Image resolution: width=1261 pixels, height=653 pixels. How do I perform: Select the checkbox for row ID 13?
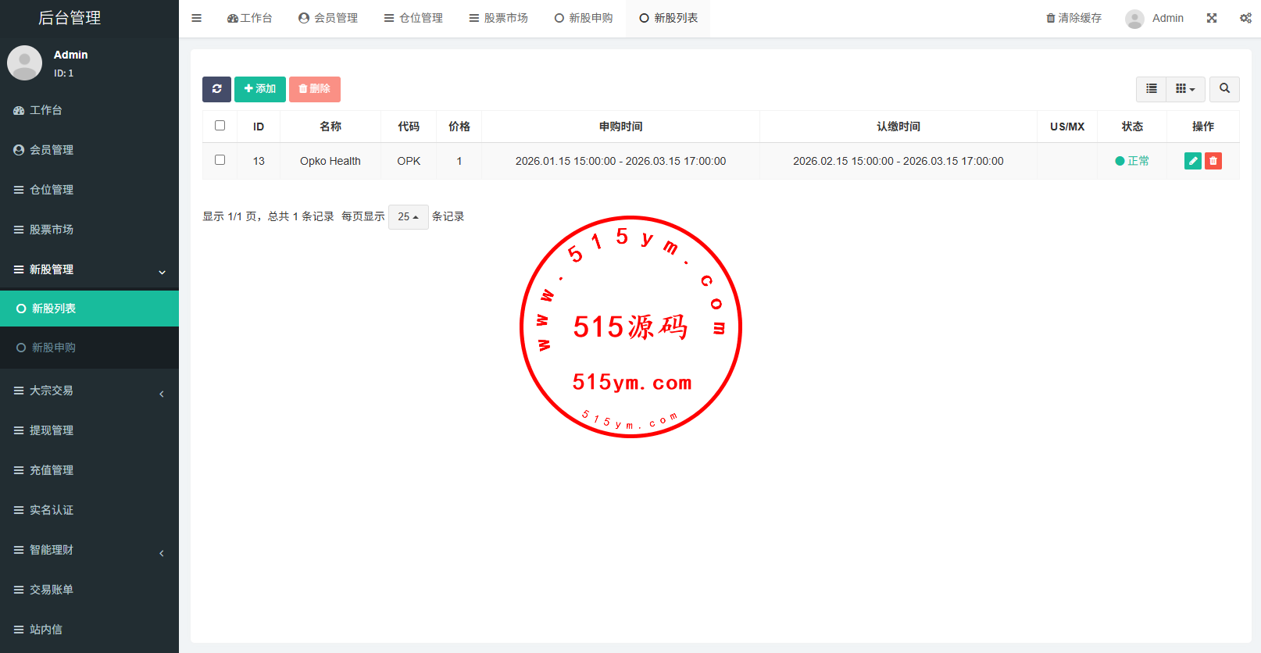[x=220, y=160]
